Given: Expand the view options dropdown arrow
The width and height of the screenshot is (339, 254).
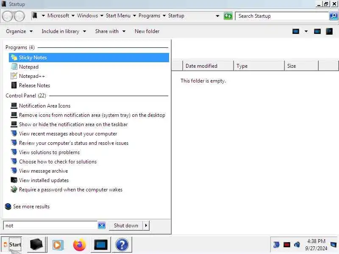Looking at the screenshot, I should tap(306, 31).
